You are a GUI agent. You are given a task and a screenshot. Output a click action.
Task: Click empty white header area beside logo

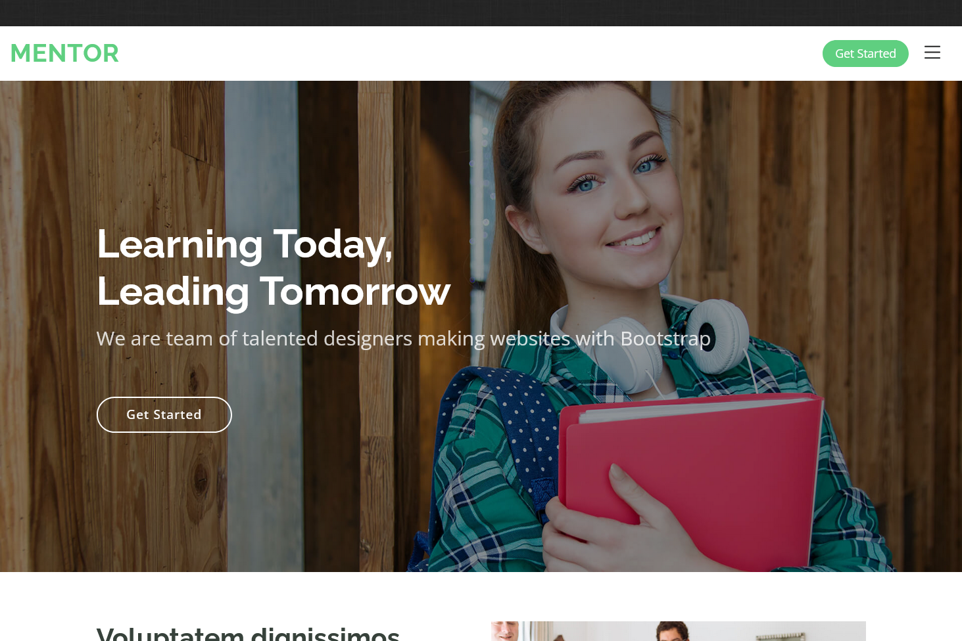tap(460, 53)
